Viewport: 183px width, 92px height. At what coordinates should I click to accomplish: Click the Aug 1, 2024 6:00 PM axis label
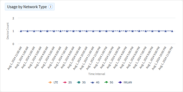click(x=133, y=58)
